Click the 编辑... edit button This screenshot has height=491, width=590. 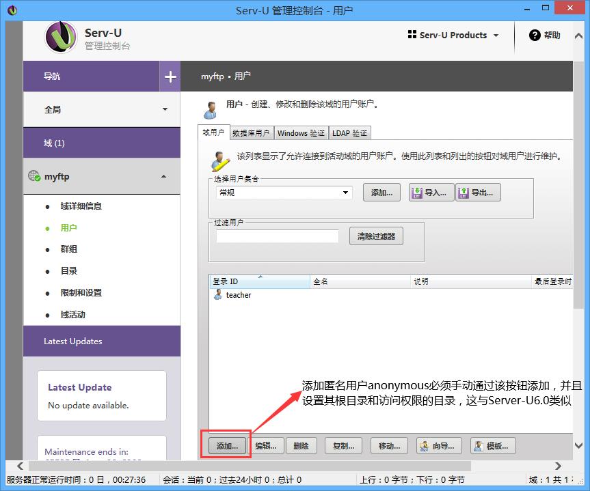click(x=266, y=446)
